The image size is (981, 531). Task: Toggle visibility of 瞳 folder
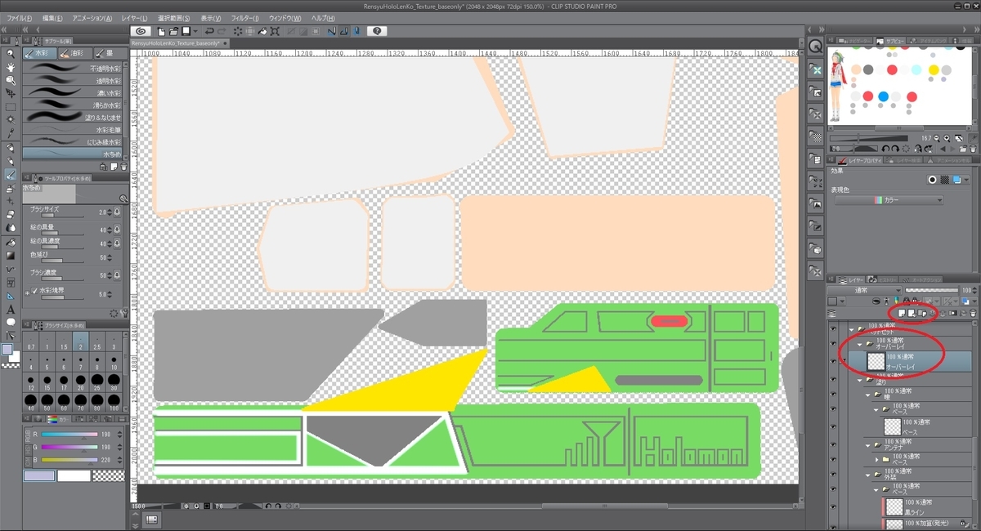point(833,395)
